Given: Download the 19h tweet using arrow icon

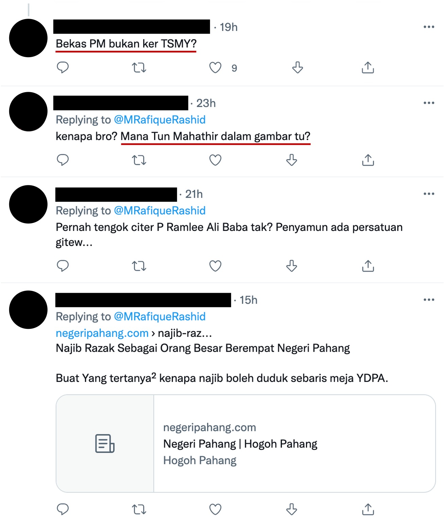Looking at the screenshot, I should click(x=297, y=68).
